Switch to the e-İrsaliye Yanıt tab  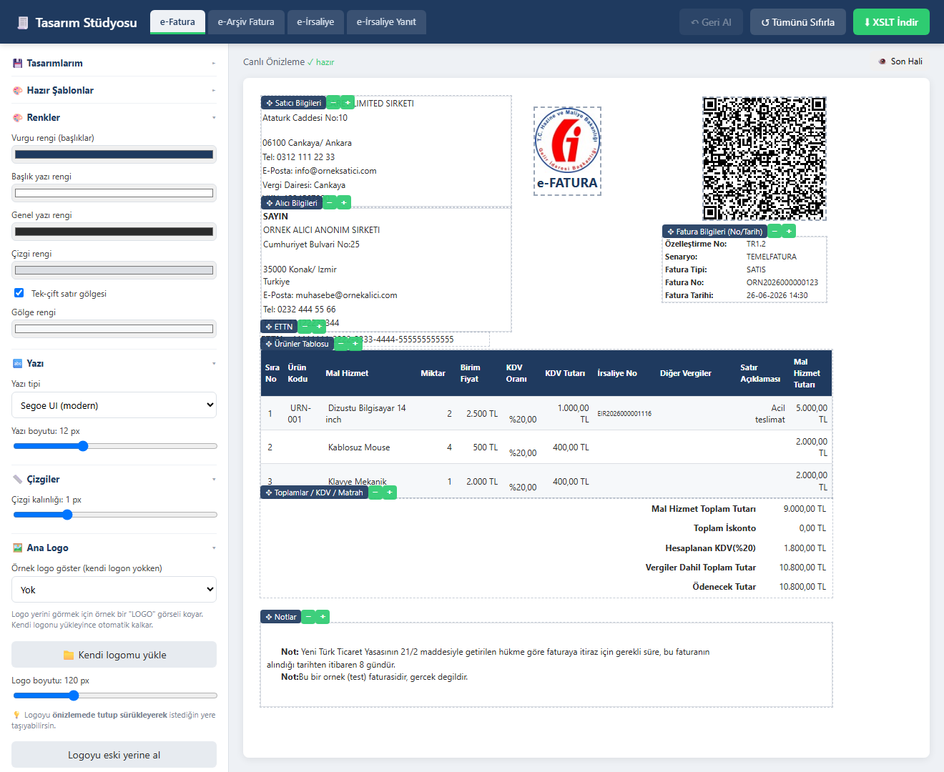click(x=386, y=22)
